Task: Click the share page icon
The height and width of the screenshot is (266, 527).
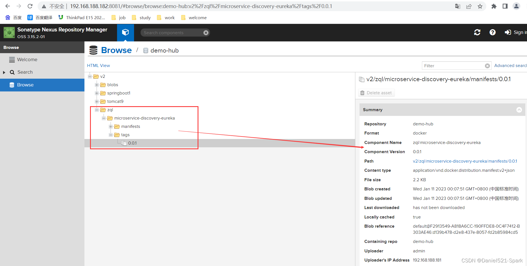Action: 469,6
